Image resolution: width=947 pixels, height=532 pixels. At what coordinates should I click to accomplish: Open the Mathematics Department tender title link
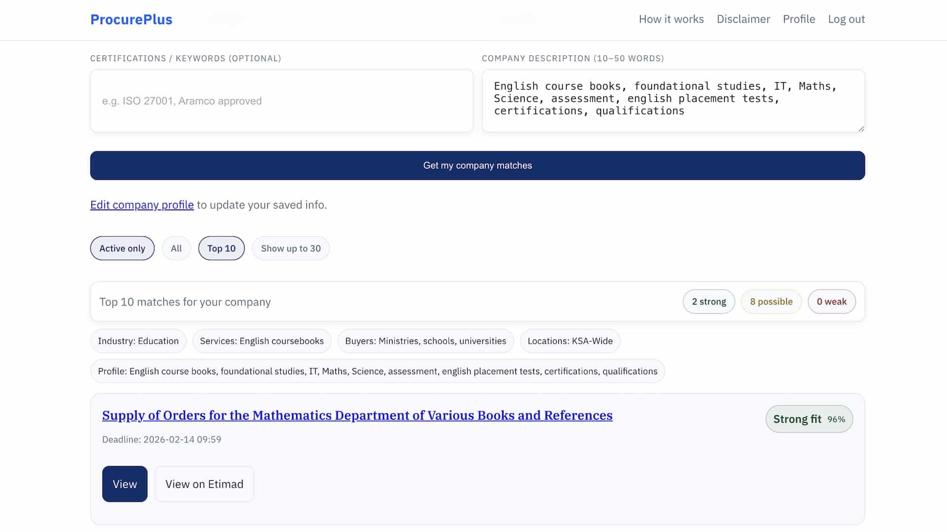click(x=357, y=415)
